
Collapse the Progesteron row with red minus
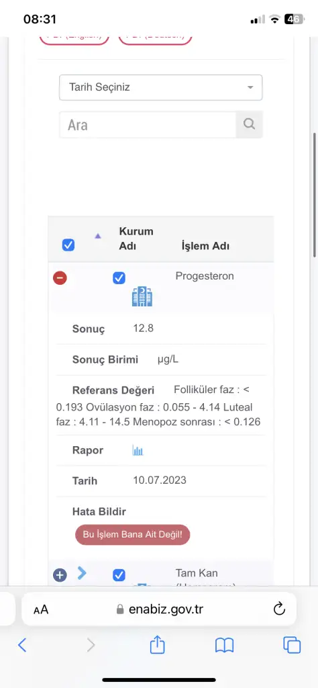click(60, 277)
